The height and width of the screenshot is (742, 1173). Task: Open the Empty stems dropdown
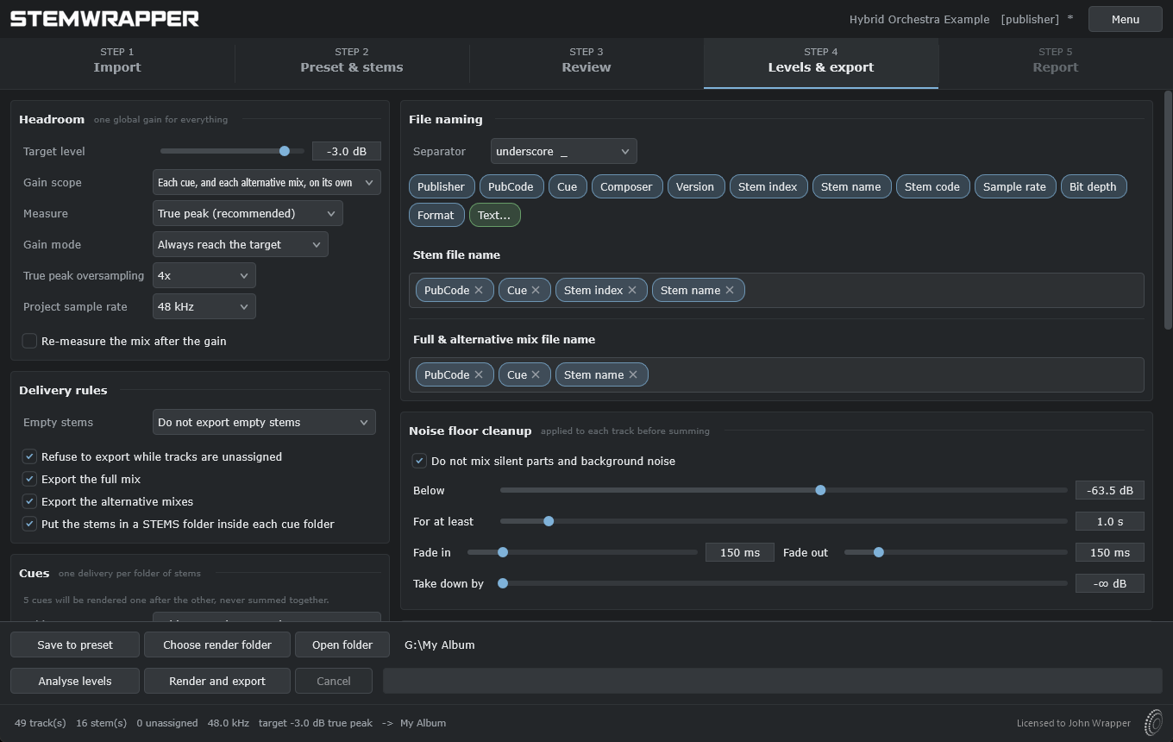coord(264,422)
